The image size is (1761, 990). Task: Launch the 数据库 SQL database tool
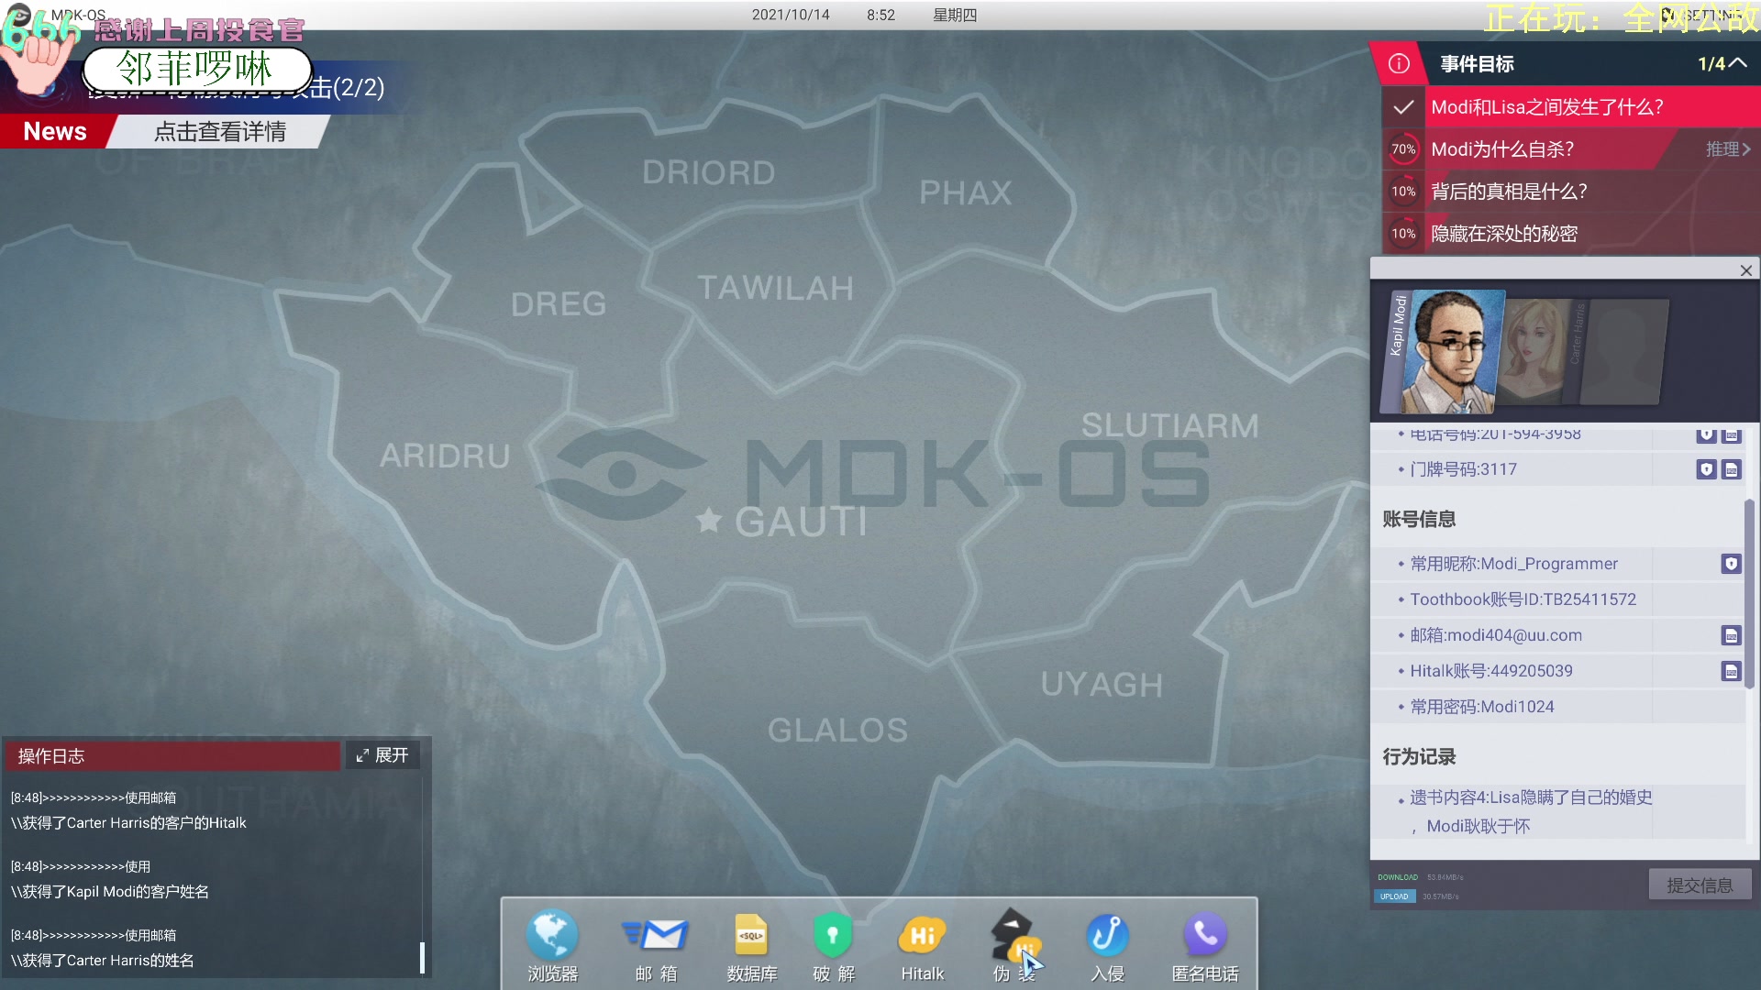point(751,945)
